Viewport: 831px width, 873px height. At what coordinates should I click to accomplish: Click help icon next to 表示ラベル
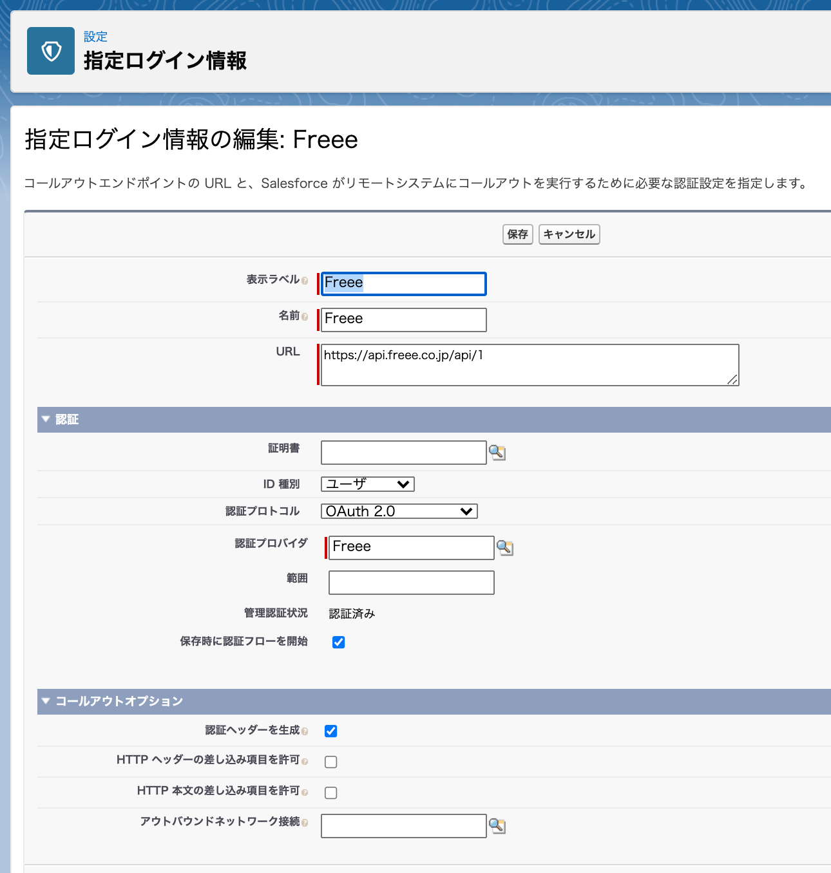click(x=305, y=281)
